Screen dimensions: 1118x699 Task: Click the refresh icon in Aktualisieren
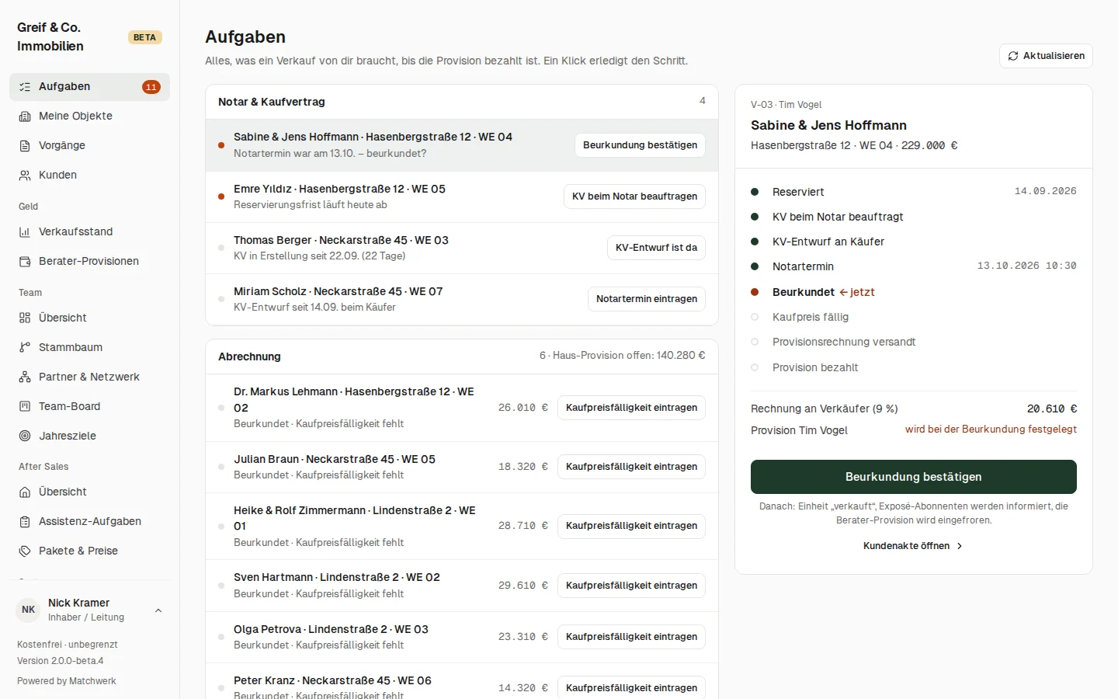pyautogui.click(x=1013, y=56)
